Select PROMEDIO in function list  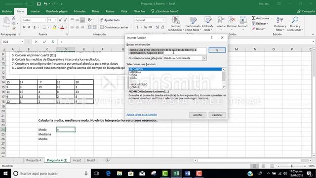coord(175,69)
